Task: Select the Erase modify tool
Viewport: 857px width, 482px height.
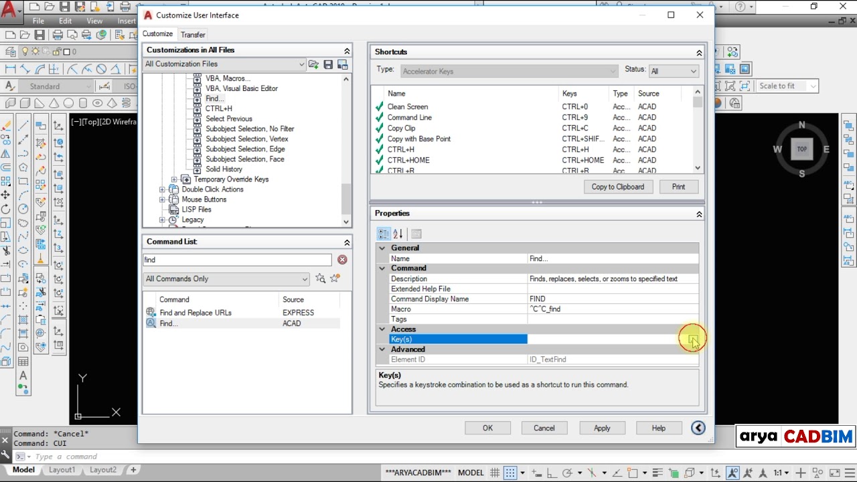Action: tap(6, 125)
